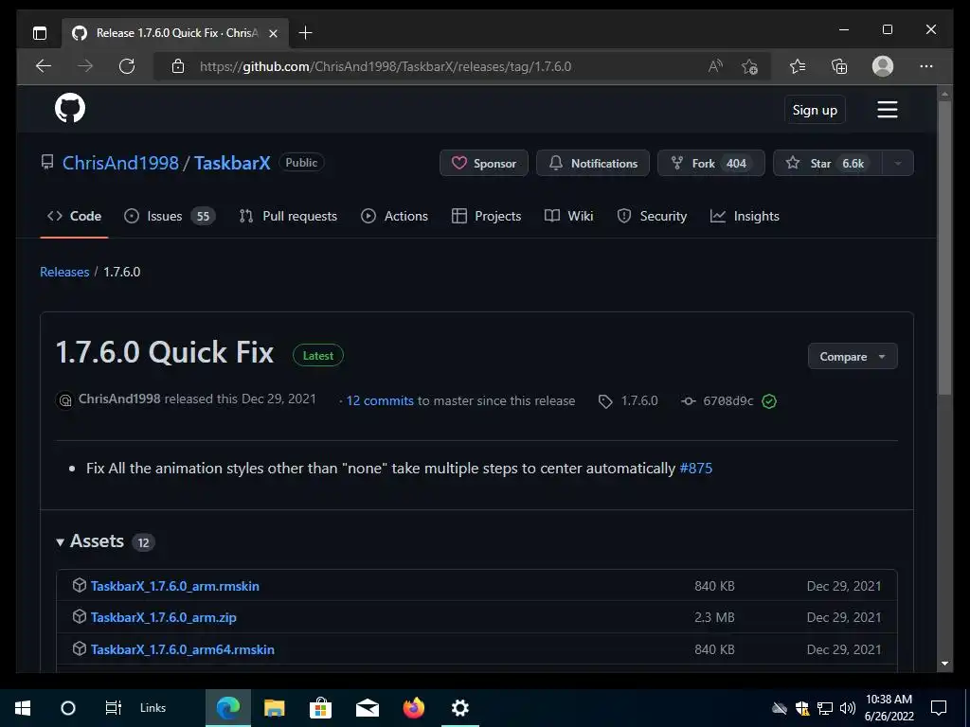
Task: Open the Pull requests tab
Action: [288, 216]
